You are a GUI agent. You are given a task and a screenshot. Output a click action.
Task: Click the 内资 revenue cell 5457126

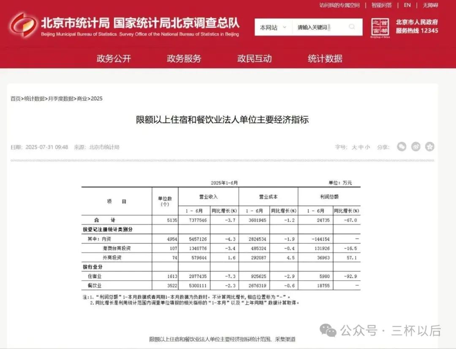click(x=198, y=239)
